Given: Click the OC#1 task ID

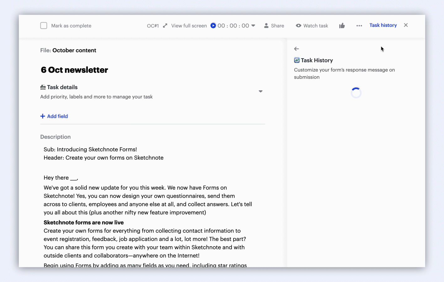Looking at the screenshot, I should [x=153, y=26].
